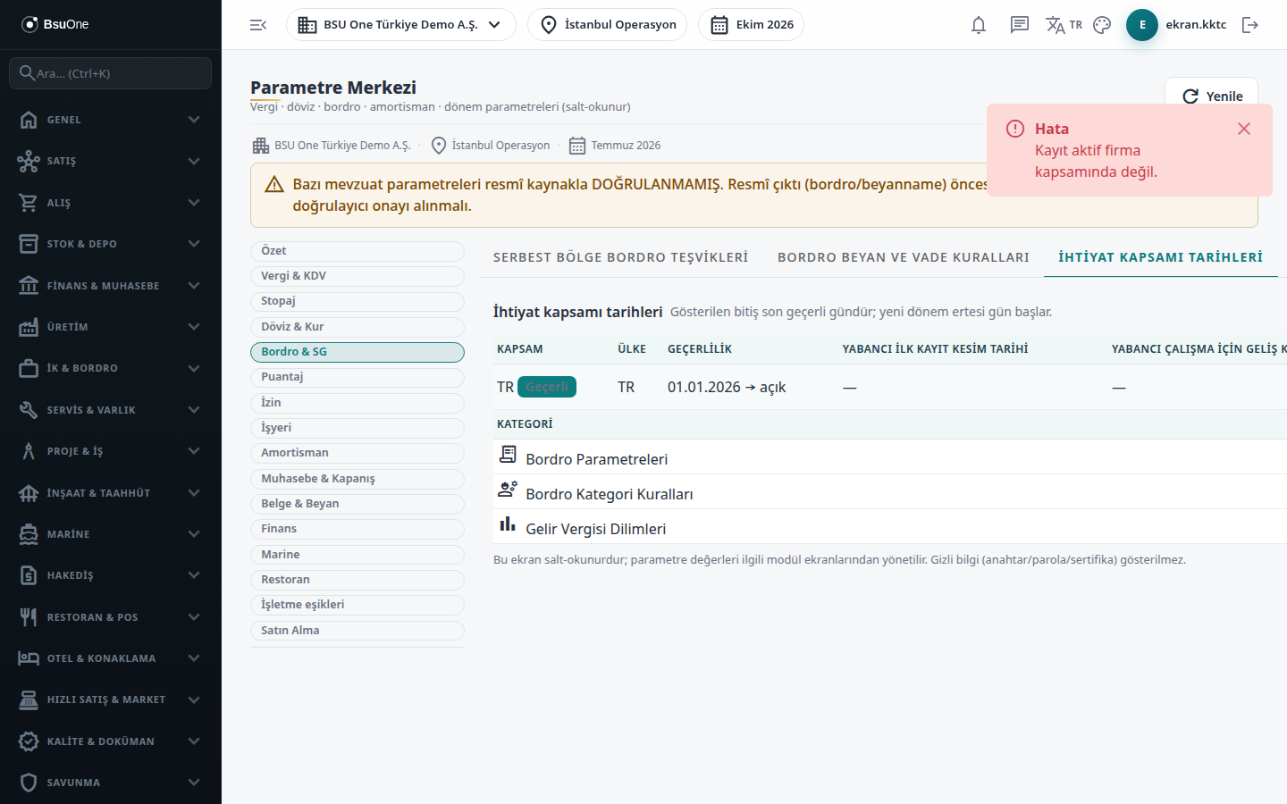This screenshot has width=1287, height=804.
Task: Click the Finans & Muhasebe bank icon
Action: coord(29,286)
